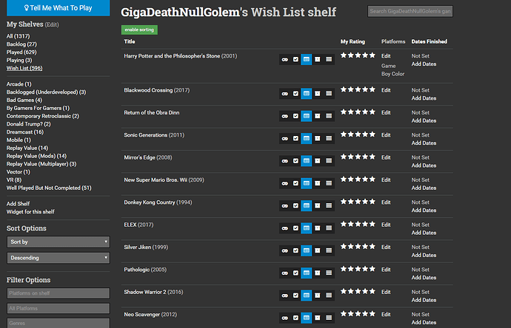
Task: Click the Platforms on shelf filter field
Action: [59, 293]
